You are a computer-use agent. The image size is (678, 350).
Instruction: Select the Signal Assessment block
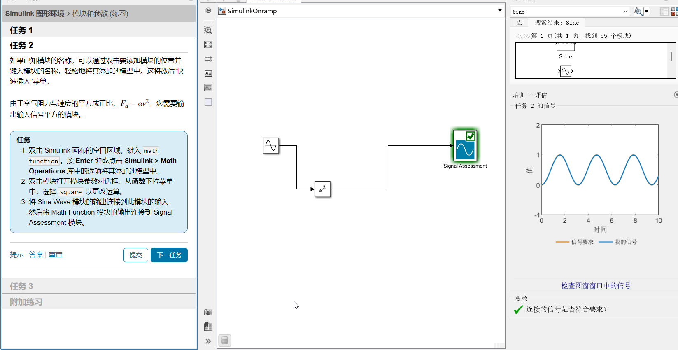(465, 146)
